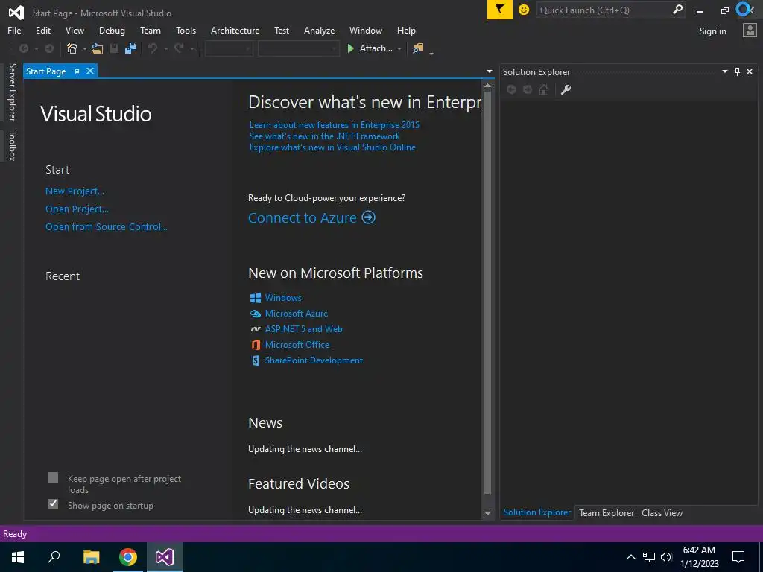
Task: Click the taskbar Search icon
Action: pos(54,557)
